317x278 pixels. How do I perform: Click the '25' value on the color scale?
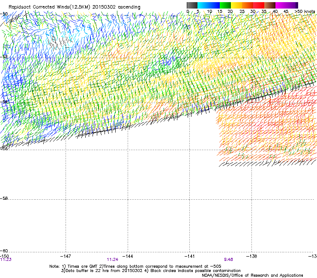click(242, 12)
